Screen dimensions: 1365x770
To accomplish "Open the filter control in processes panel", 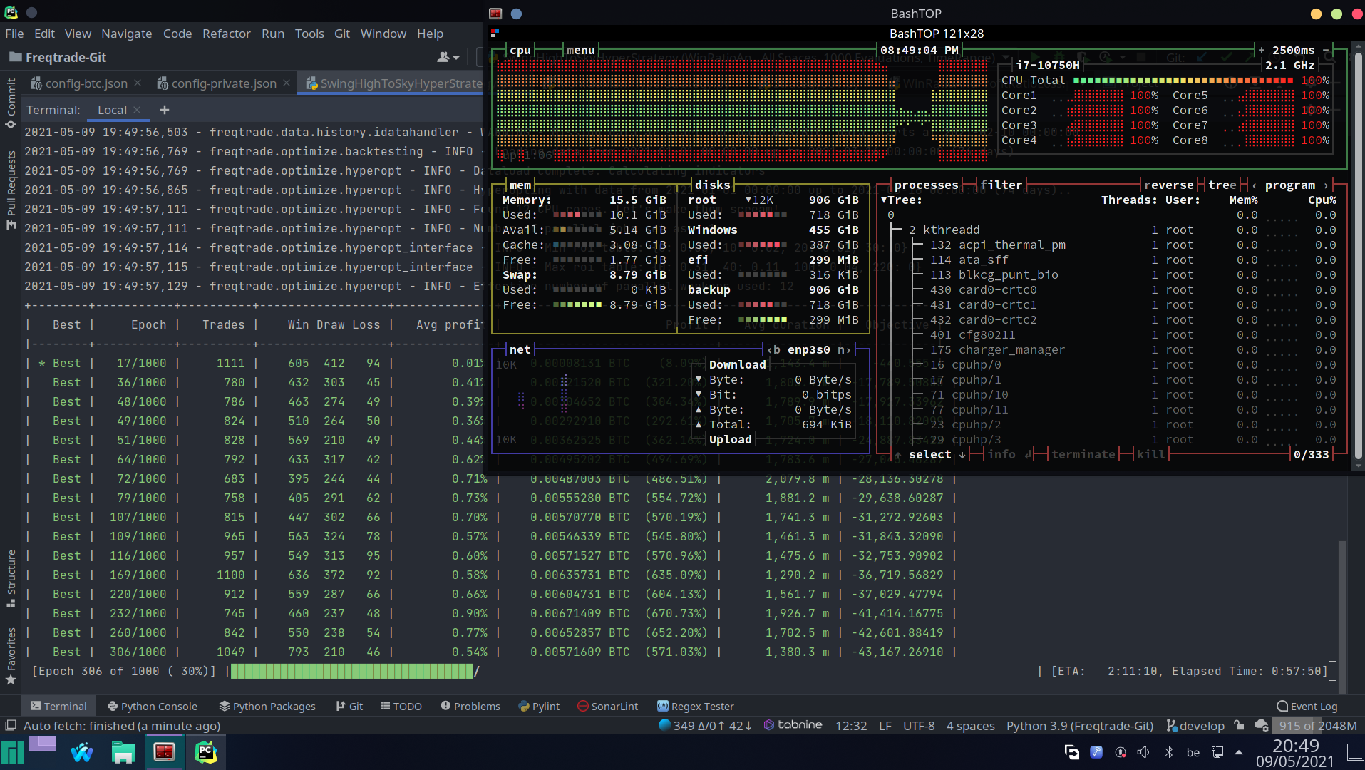I will click(x=1001, y=185).
